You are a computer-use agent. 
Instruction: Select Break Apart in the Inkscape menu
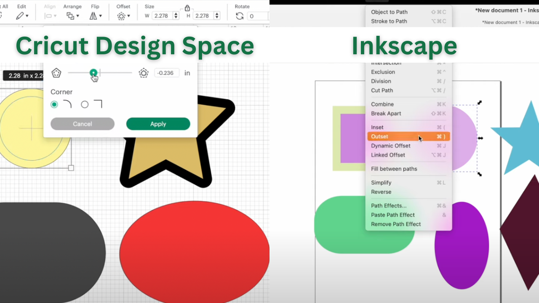[386, 113]
